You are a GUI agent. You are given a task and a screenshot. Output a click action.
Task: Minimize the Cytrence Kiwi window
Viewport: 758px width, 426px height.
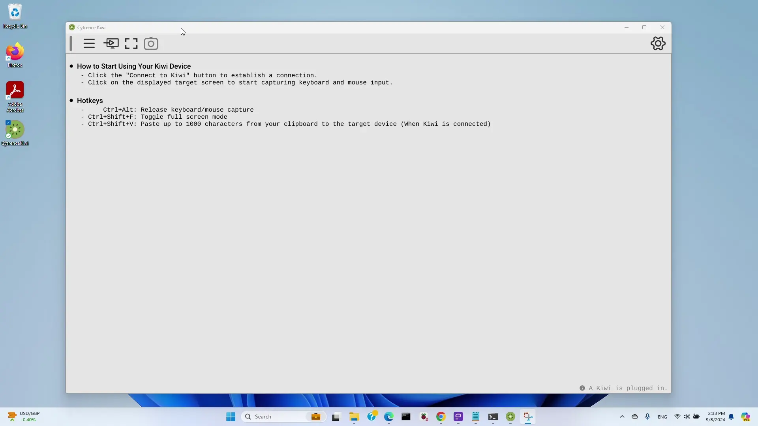pyautogui.click(x=626, y=27)
